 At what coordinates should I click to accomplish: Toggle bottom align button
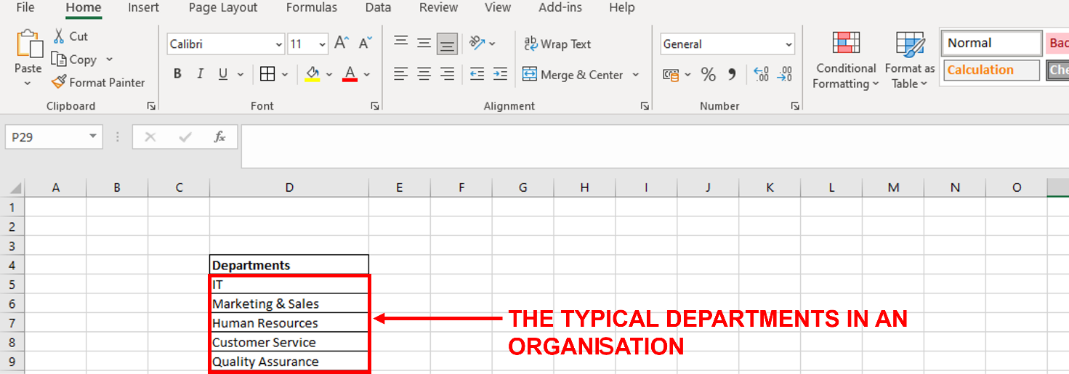pyautogui.click(x=448, y=44)
